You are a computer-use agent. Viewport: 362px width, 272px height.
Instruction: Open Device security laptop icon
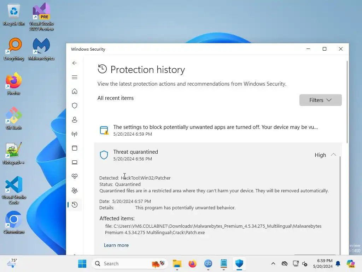pos(74,162)
